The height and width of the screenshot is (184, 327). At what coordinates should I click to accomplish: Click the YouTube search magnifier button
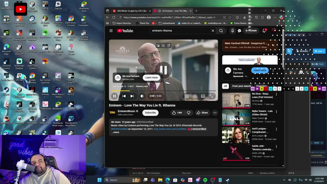[221, 31]
